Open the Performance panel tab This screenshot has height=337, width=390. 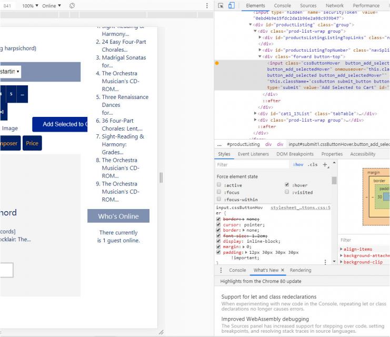[x=366, y=5]
